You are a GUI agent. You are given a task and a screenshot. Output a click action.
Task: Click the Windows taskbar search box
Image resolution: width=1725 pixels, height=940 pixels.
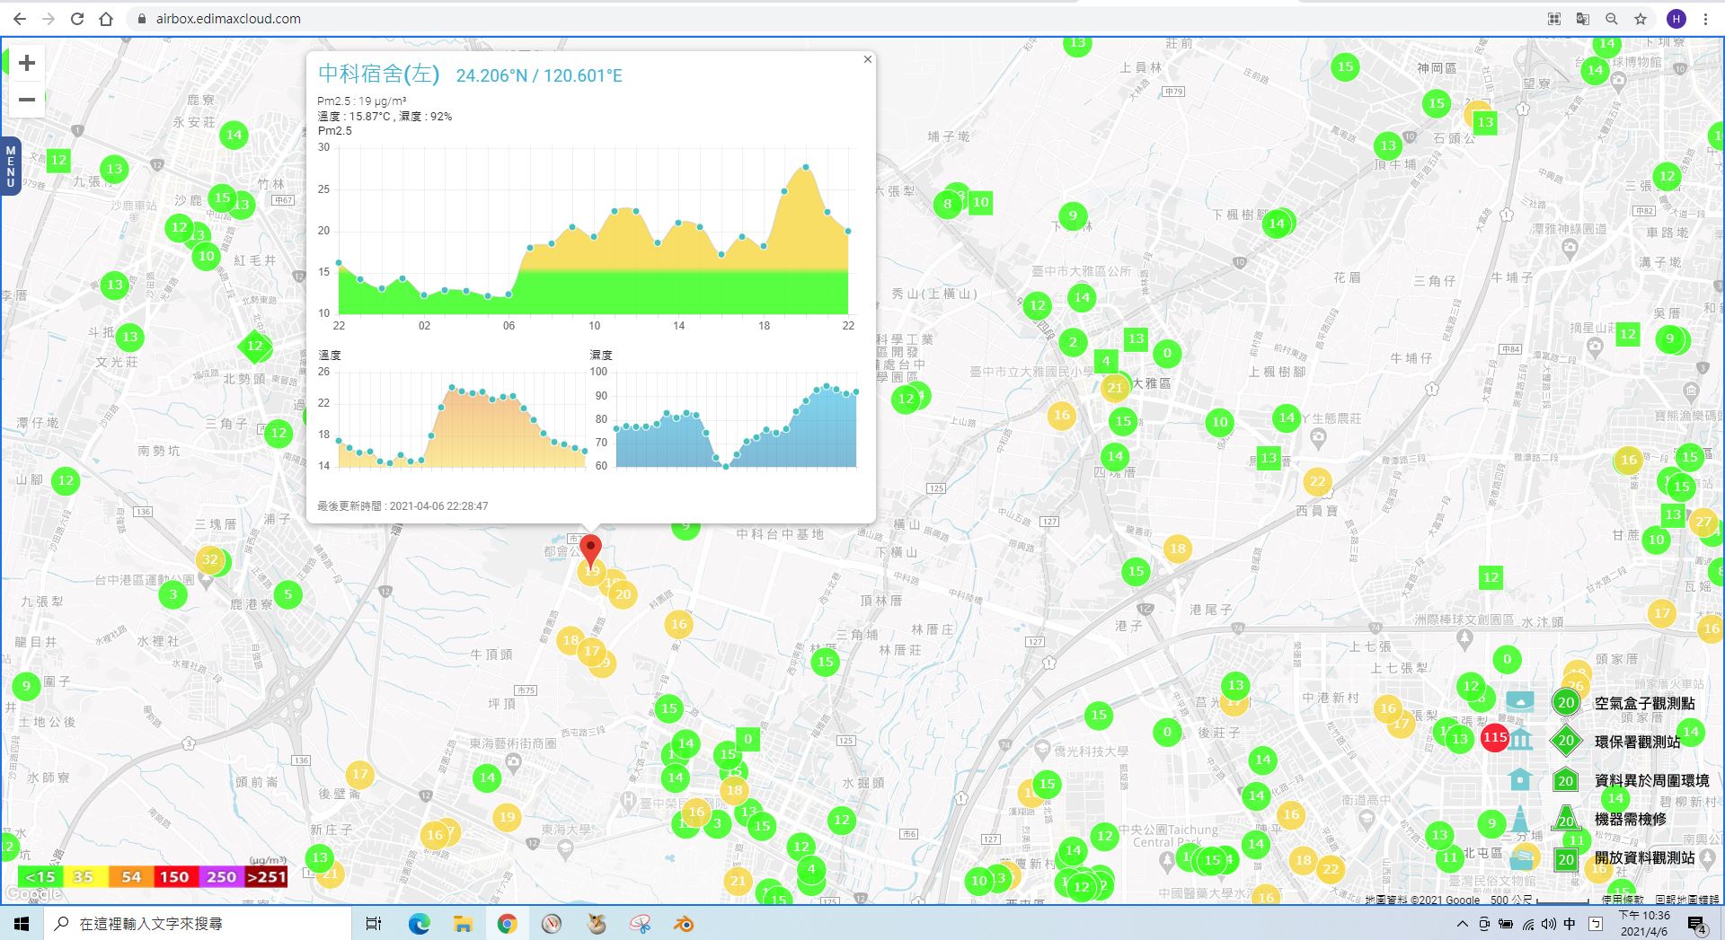point(197,924)
